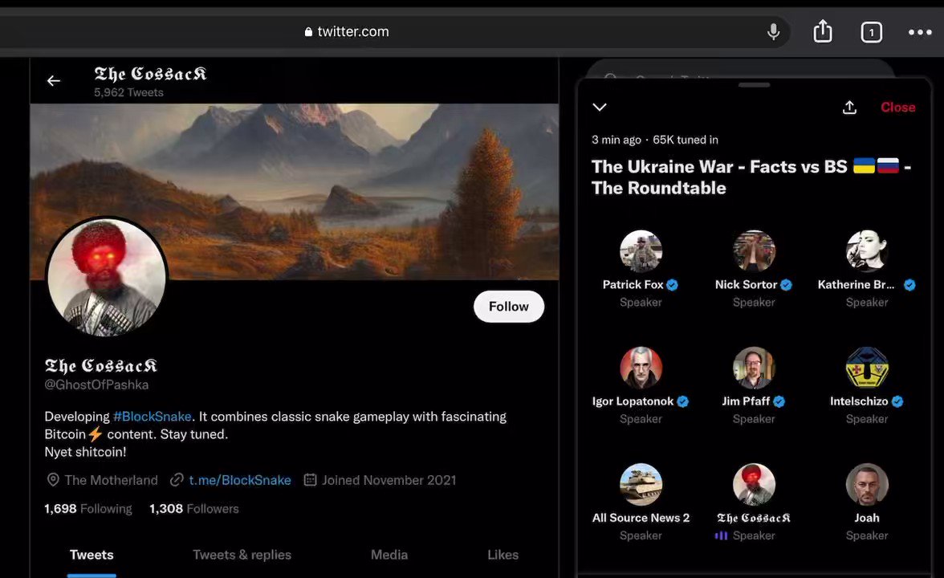This screenshot has width=944, height=578.
Task: Click Katherine Br... verified badge
Action: point(909,285)
